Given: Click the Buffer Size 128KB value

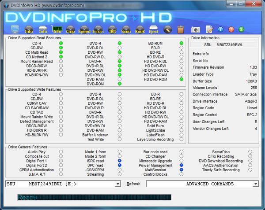Looking at the screenshot, I should click(251, 81).
